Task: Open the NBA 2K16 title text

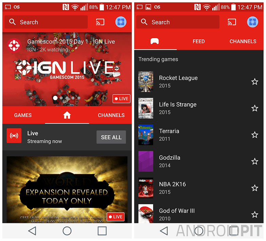Action: point(172,184)
